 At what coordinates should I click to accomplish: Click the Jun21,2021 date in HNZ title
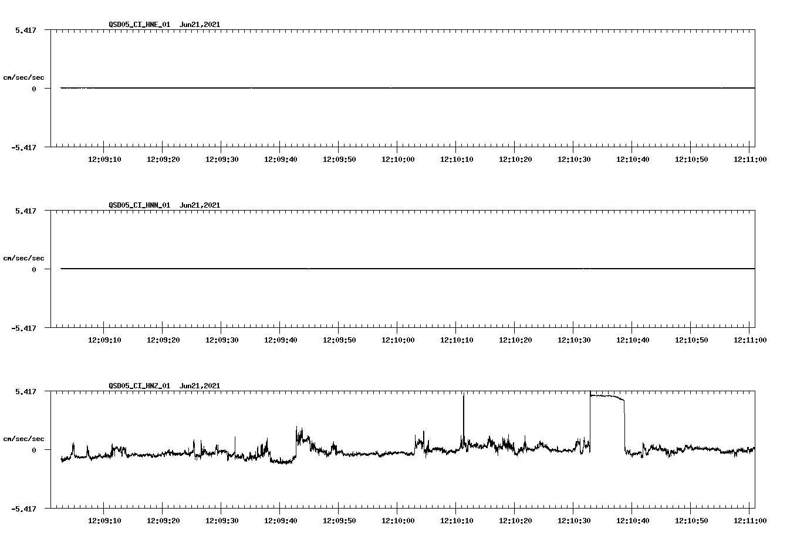[200, 386]
